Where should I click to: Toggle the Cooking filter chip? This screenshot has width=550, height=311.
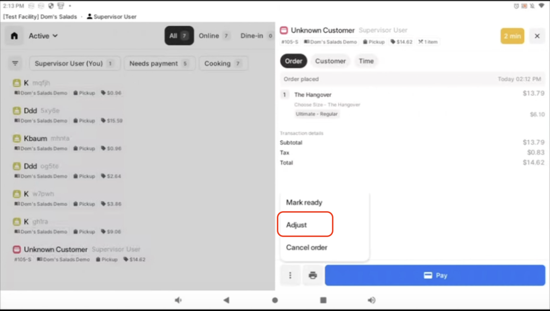tap(223, 63)
